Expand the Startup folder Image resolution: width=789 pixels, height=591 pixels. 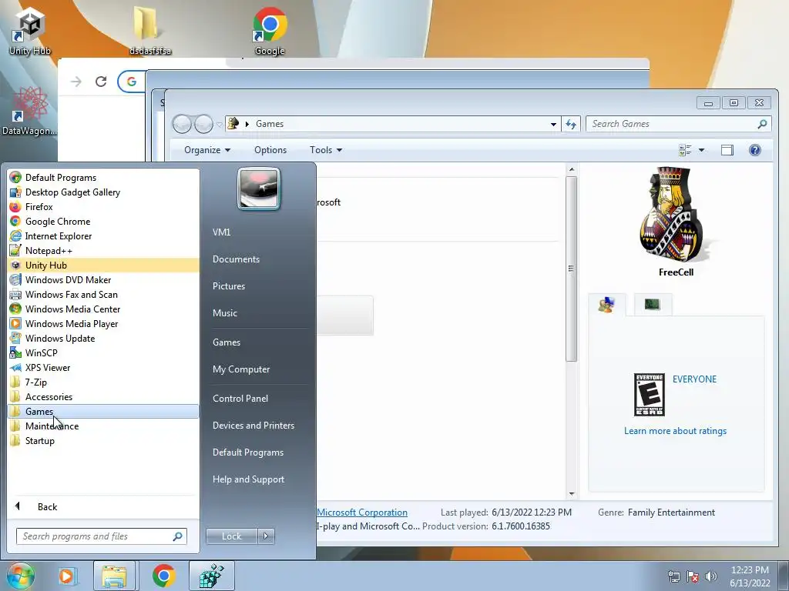(103, 440)
